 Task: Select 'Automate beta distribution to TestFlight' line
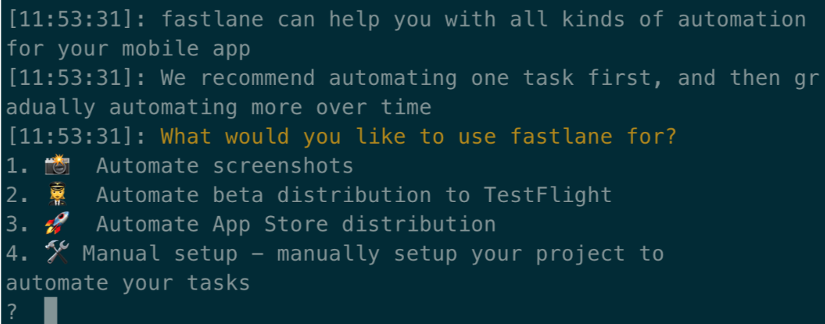[354, 195]
